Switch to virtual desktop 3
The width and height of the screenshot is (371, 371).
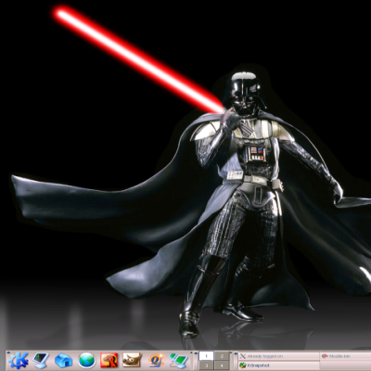[206, 365]
